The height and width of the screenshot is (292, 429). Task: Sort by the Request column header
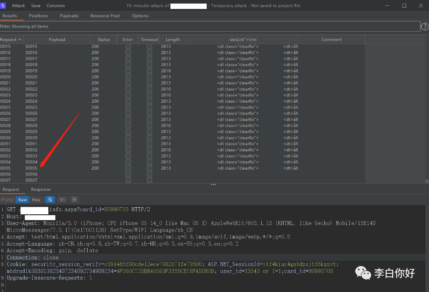point(11,40)
